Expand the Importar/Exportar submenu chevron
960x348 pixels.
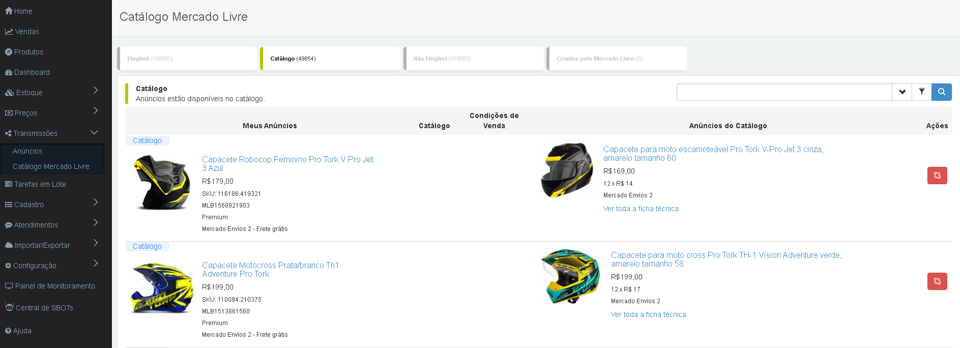pyautogui.click(x=96, y=243)
